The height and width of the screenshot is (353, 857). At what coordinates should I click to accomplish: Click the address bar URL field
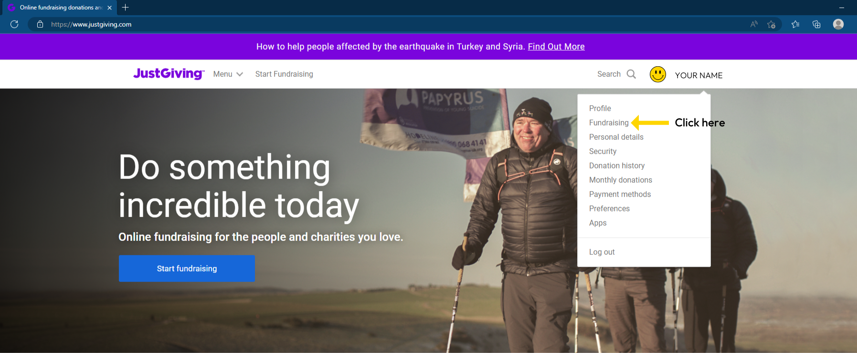tap(391, 24)
